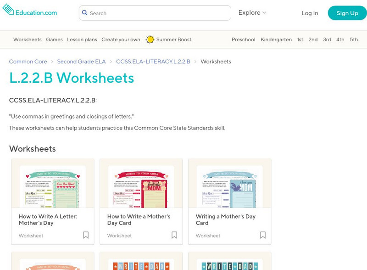The width and height of the screenshot is (367, 270).
Task: Bookmark How to Write a Mother's Day Card
Action: (x=174, y=235)
